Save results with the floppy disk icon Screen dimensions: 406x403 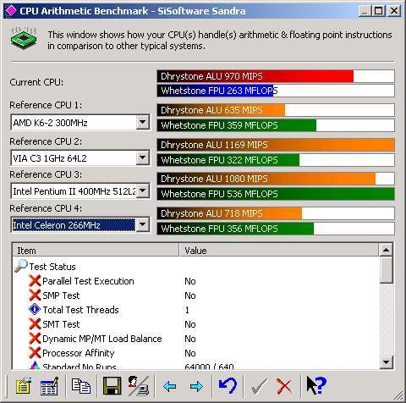pos(112,386)
